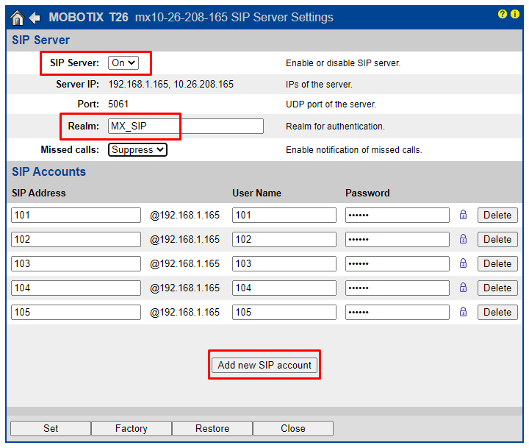Open the Missed calls Suppress dropdown
529x448 pixels.
(x=137, y=149)
